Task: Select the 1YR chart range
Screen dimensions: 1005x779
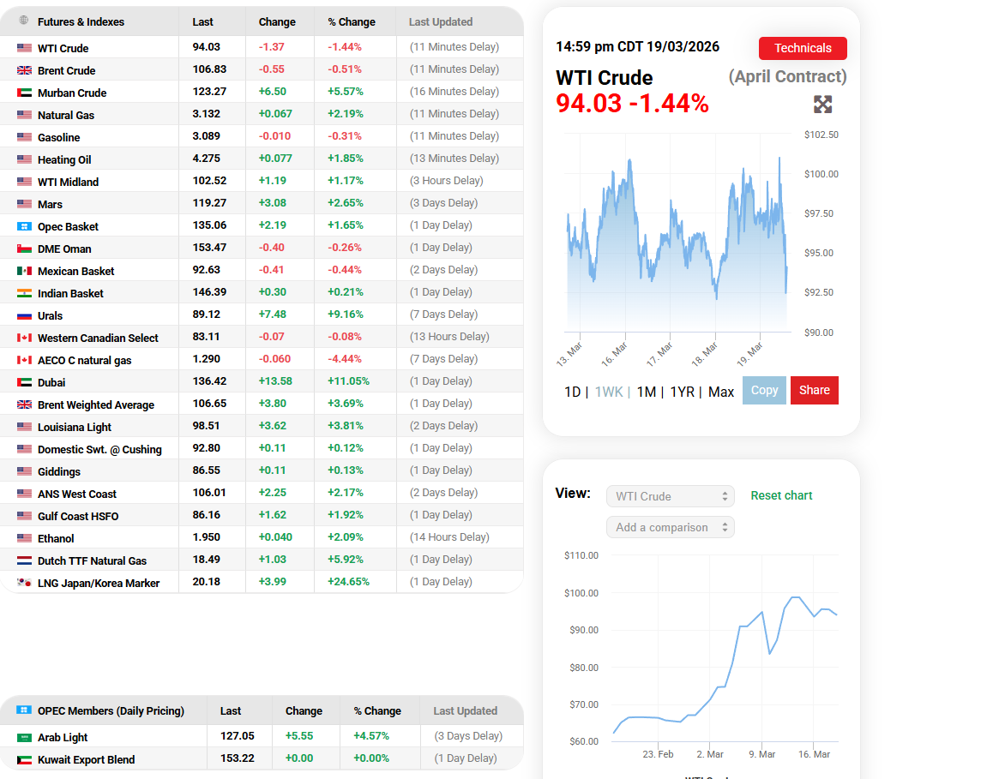Action: (682, 392)
